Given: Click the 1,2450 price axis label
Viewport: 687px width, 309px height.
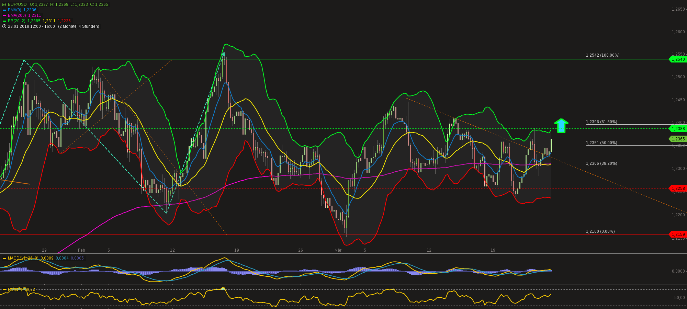Looking at the screenshot, I should (678, 100).
